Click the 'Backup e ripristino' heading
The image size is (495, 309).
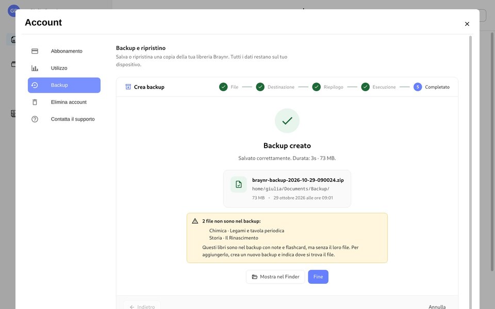pos(141,48)
